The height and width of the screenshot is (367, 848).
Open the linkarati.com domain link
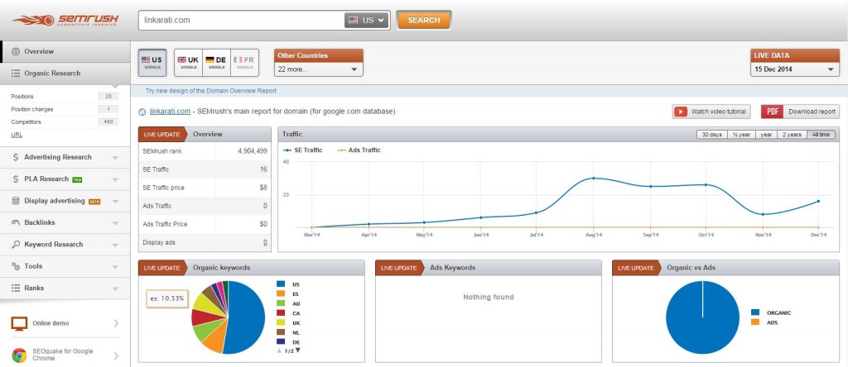point(171,111)
